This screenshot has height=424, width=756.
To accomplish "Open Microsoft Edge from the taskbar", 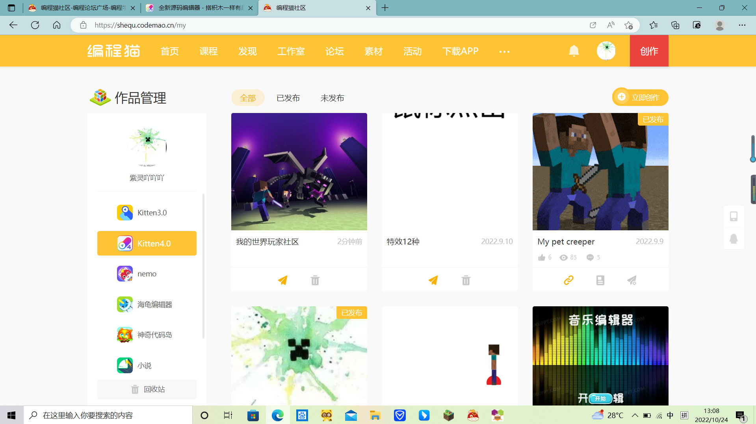I will coord(278,415).
